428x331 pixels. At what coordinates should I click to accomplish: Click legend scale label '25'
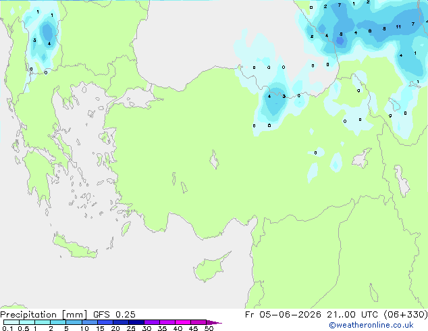tap(131, 328)
